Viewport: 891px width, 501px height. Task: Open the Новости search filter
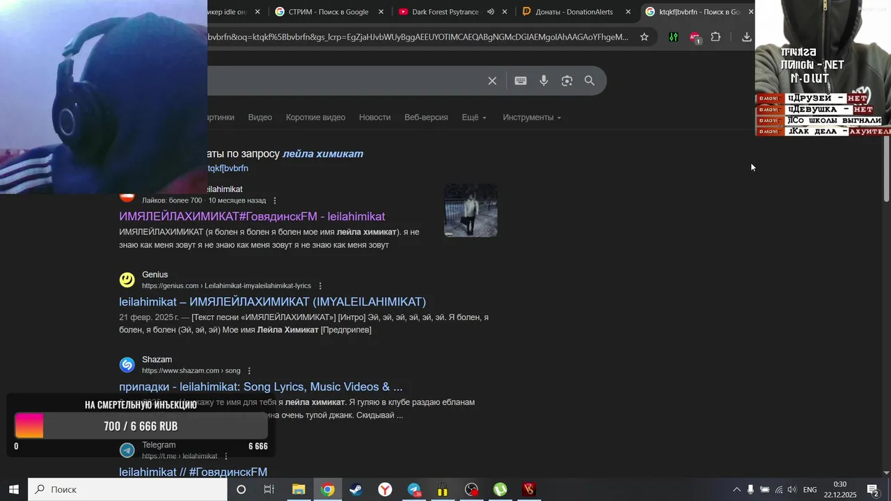tap(374, 117)
